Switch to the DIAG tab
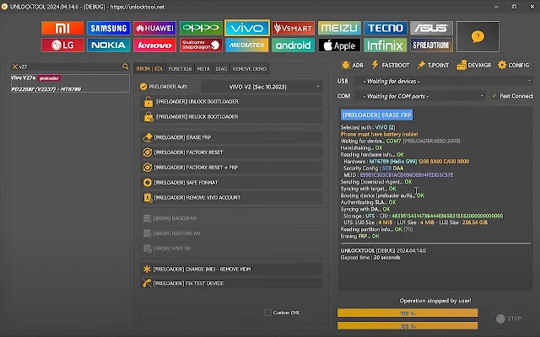Screen dimensions: 540x337 point(221,69)
